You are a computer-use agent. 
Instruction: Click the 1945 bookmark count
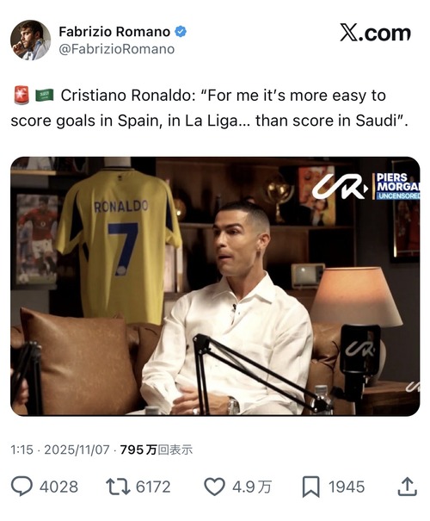tap(347, 487)
